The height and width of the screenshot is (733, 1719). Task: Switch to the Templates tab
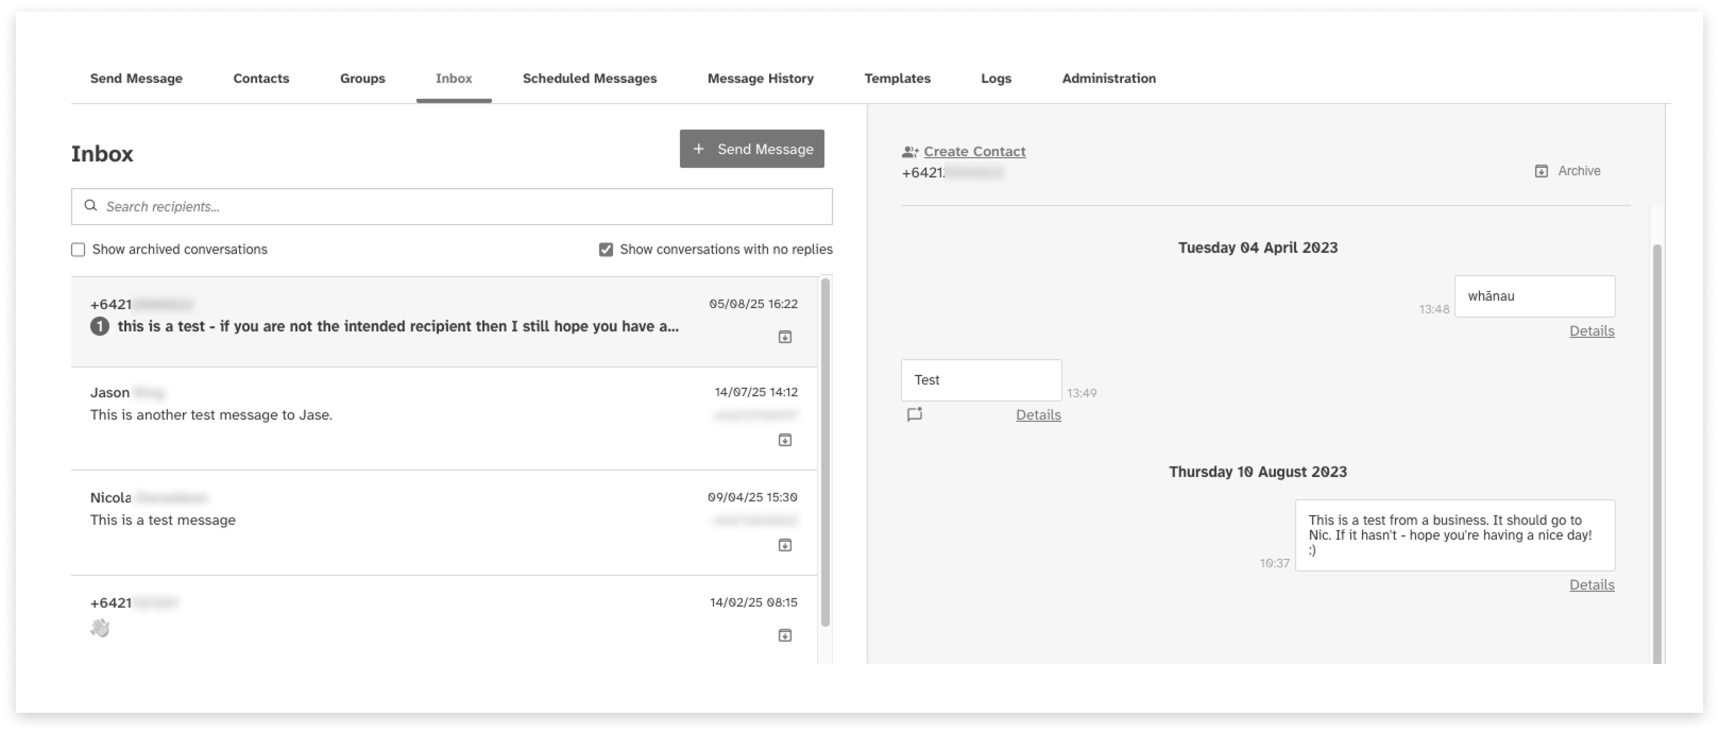pos(897,78)
